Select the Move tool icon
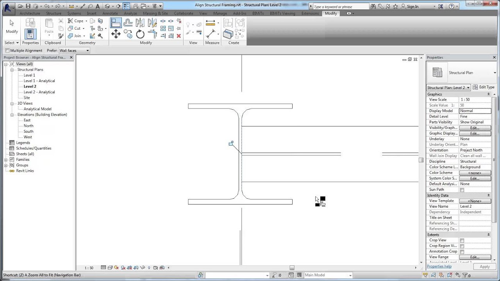The height and width of the screenshot is (281, 500). click(x=116, y=34)
